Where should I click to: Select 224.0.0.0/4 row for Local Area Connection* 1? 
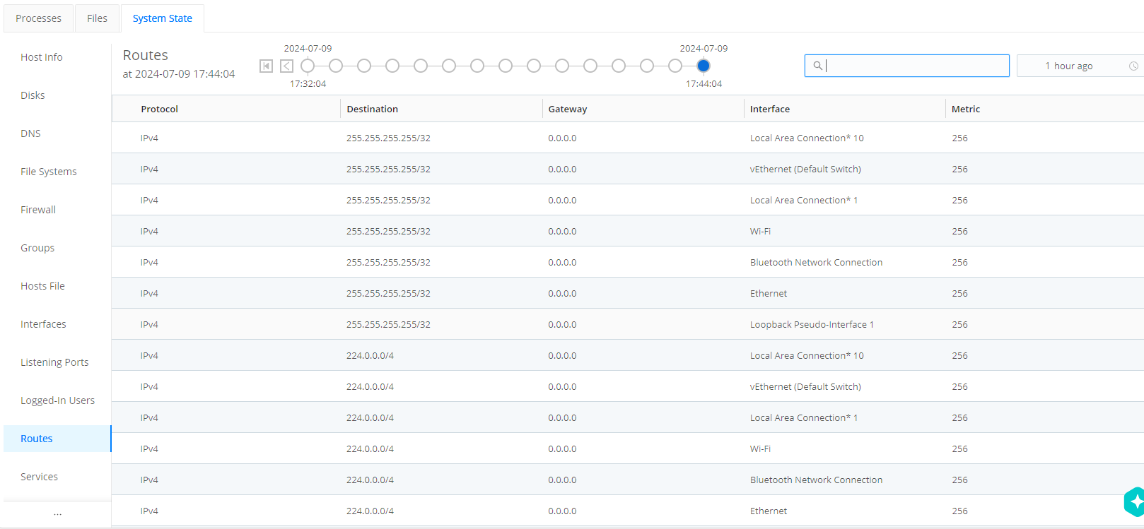(628, 417)
